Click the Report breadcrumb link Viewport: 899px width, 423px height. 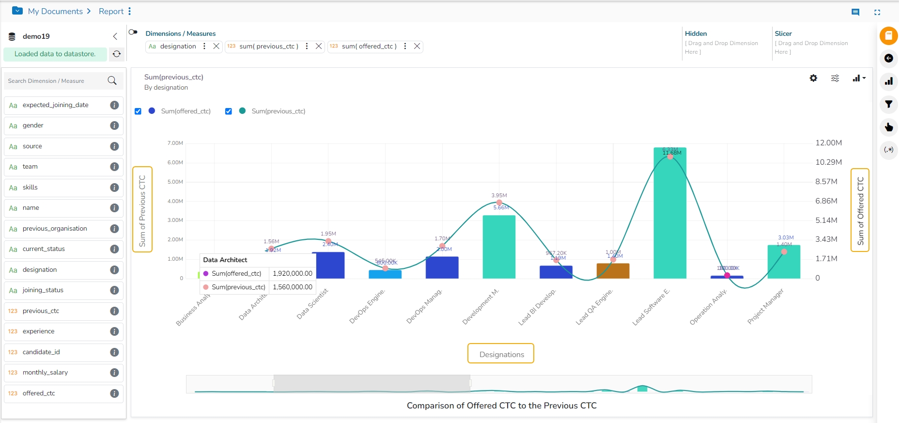click(x=111, y=11)
